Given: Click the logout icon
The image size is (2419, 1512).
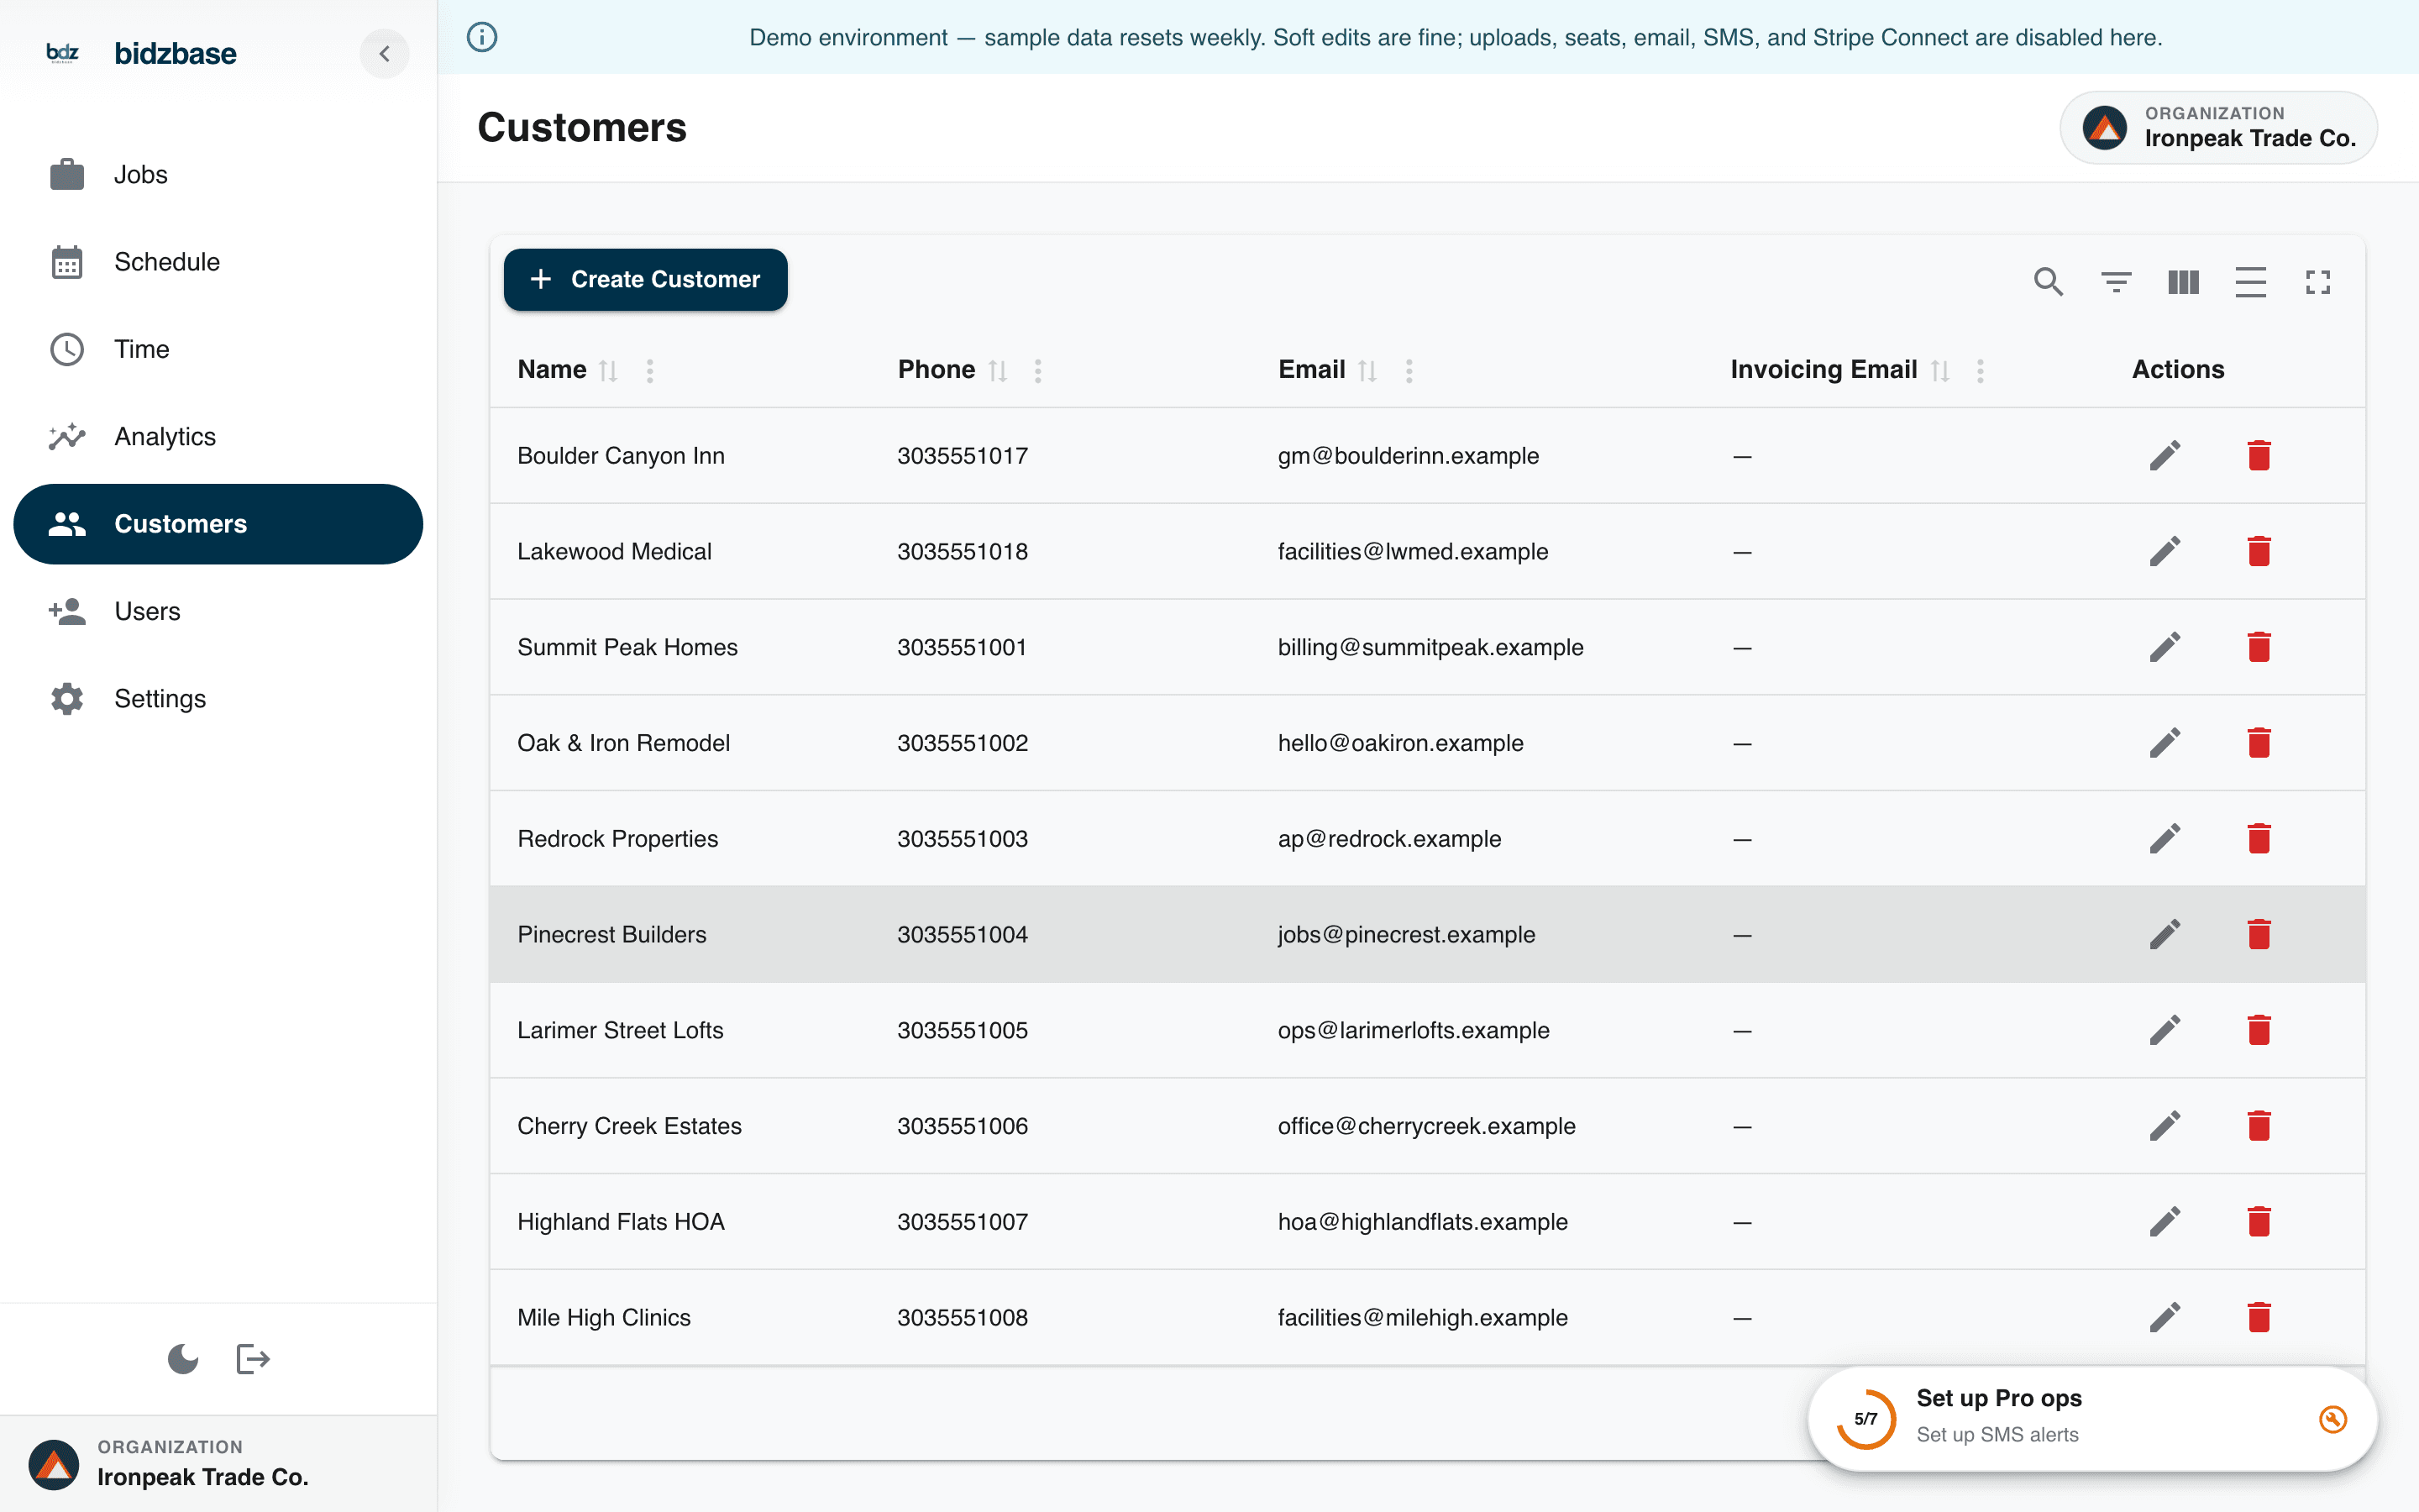Looking at the screenshot, I should click(x=253, y=1359).
